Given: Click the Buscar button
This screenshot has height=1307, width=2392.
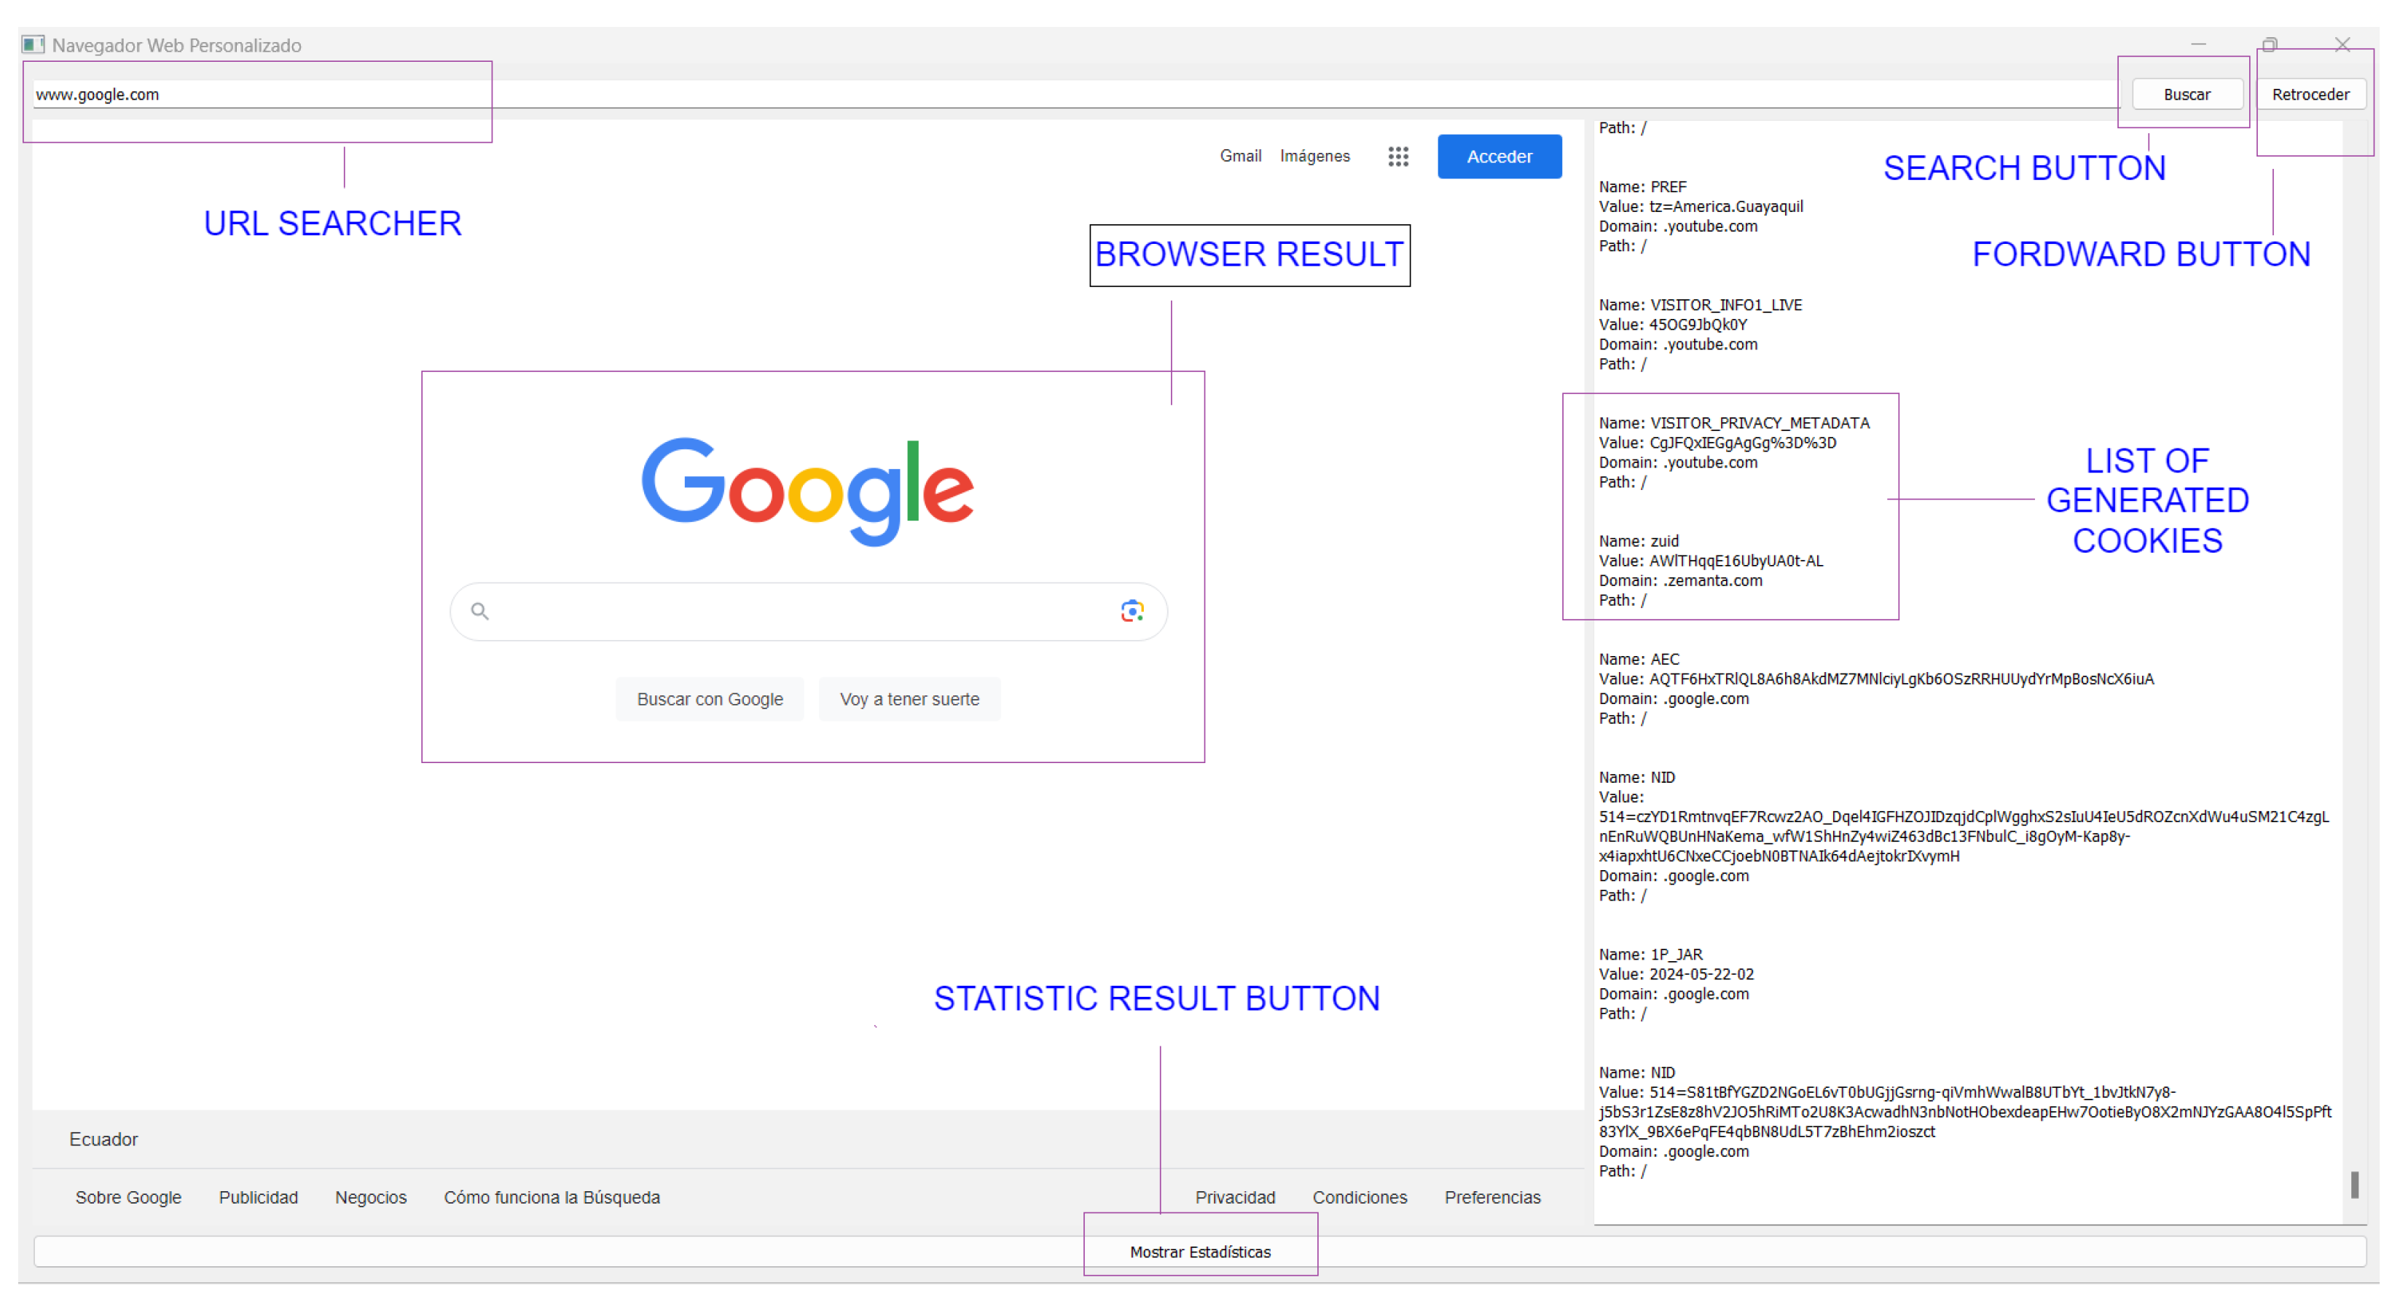Looking at the screenshot, I should 2187,95.
